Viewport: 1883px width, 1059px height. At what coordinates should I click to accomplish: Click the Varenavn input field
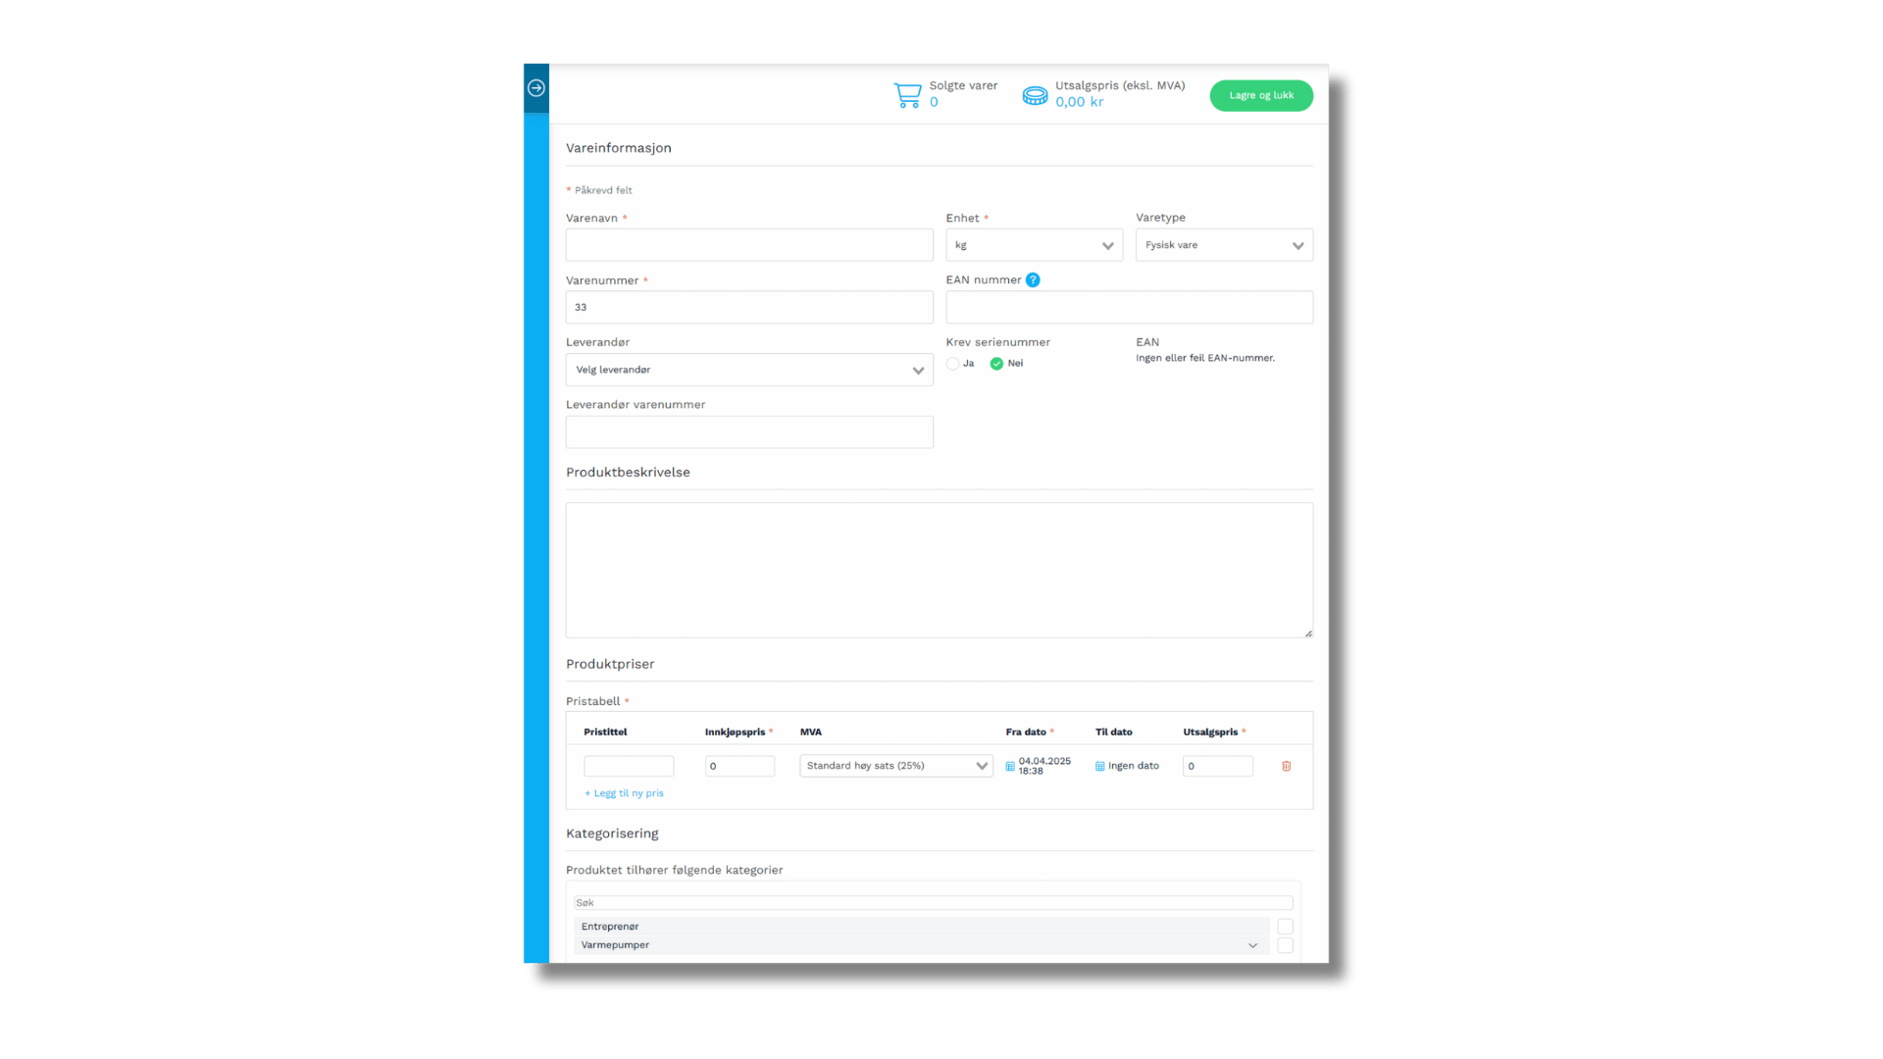pos(749,245)
